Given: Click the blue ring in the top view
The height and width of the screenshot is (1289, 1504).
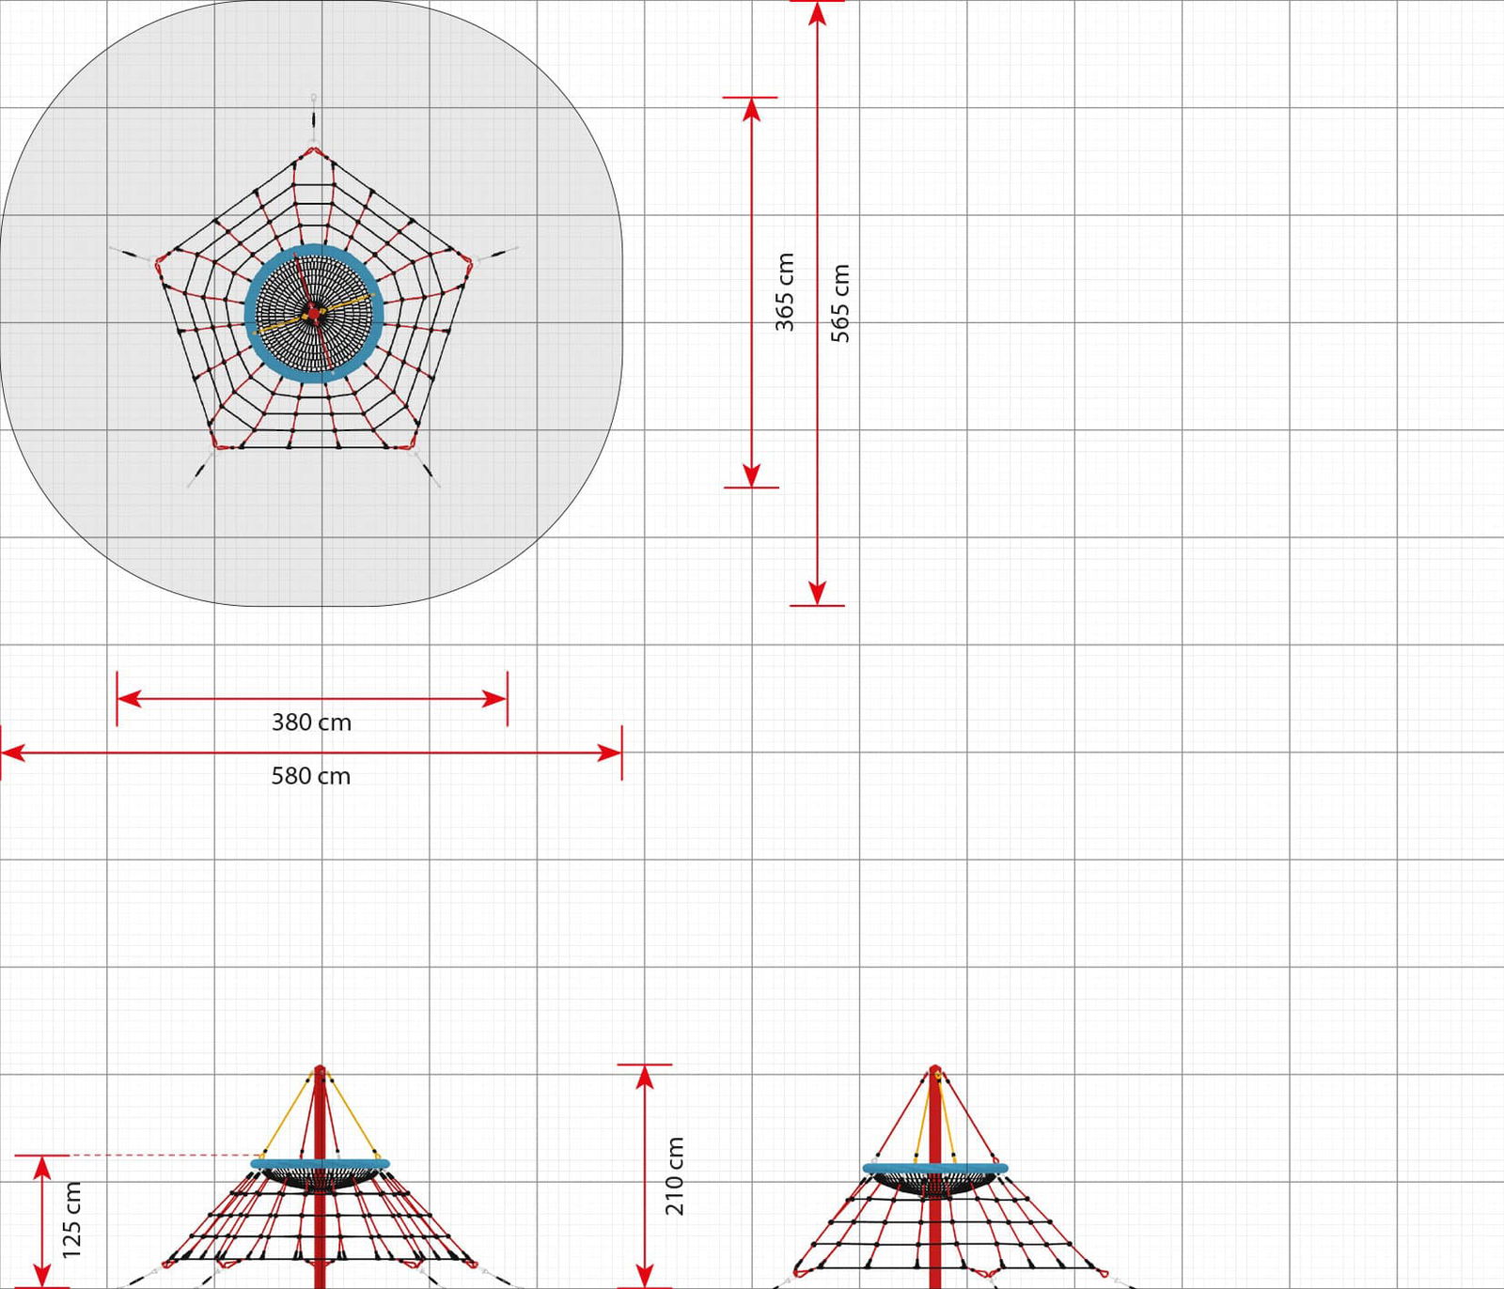Looking at the screenshot, I should point(251,314).
